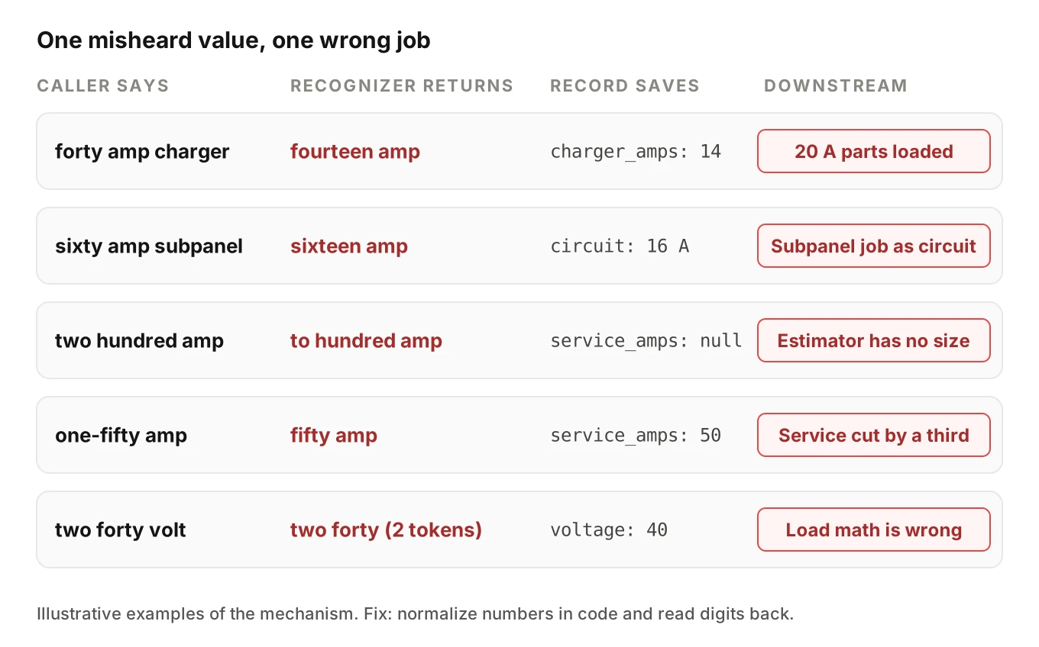The image size is (1039, 647).
Task: Select the "RECOGNIZER RETURNS" column header
Action: click(x=402, y=85)
